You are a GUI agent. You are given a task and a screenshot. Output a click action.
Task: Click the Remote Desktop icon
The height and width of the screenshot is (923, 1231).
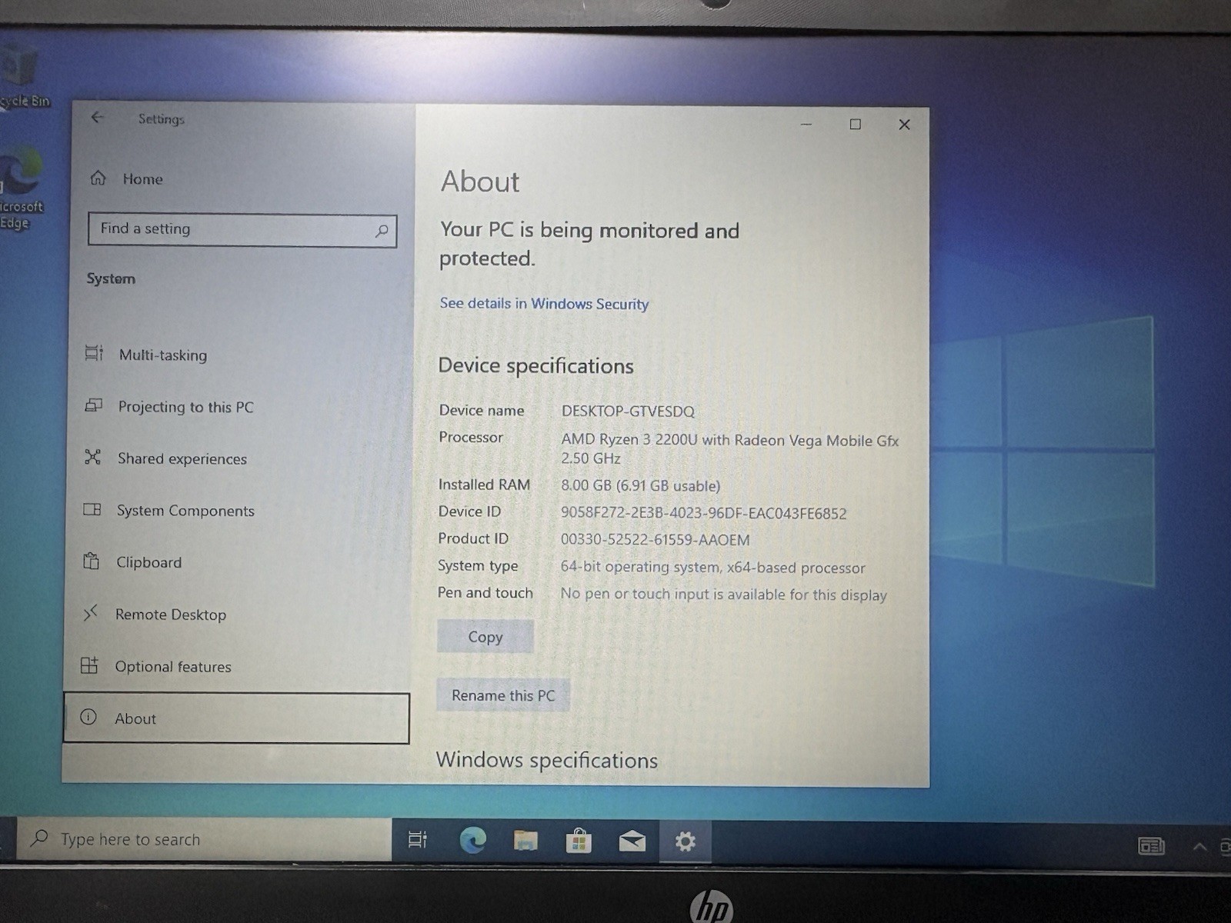point(90,613)
